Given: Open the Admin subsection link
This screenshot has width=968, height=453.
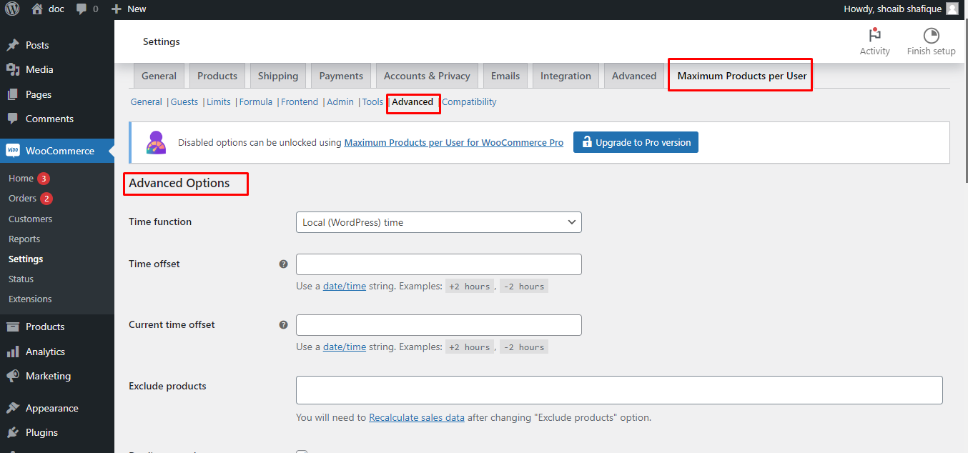Looking at the screenshot, I should (x=340, y=102).
